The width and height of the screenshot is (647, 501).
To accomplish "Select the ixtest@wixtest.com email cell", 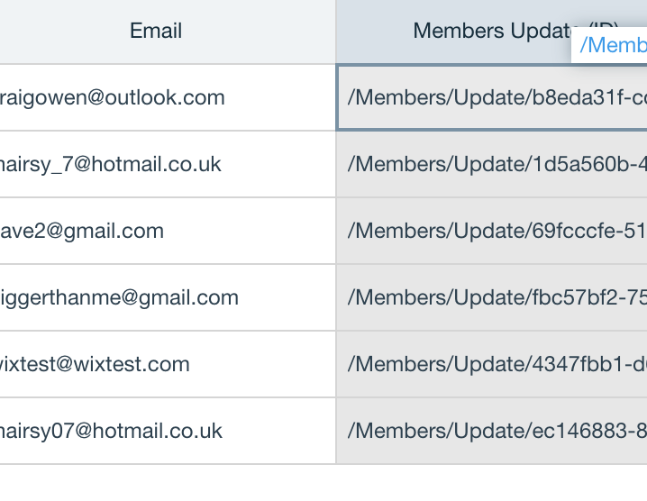I will (168, 364).
